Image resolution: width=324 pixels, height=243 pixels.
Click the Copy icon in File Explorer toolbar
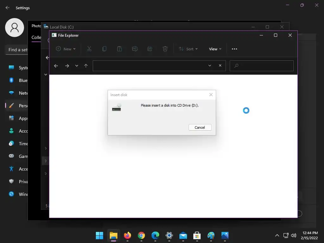104,49
